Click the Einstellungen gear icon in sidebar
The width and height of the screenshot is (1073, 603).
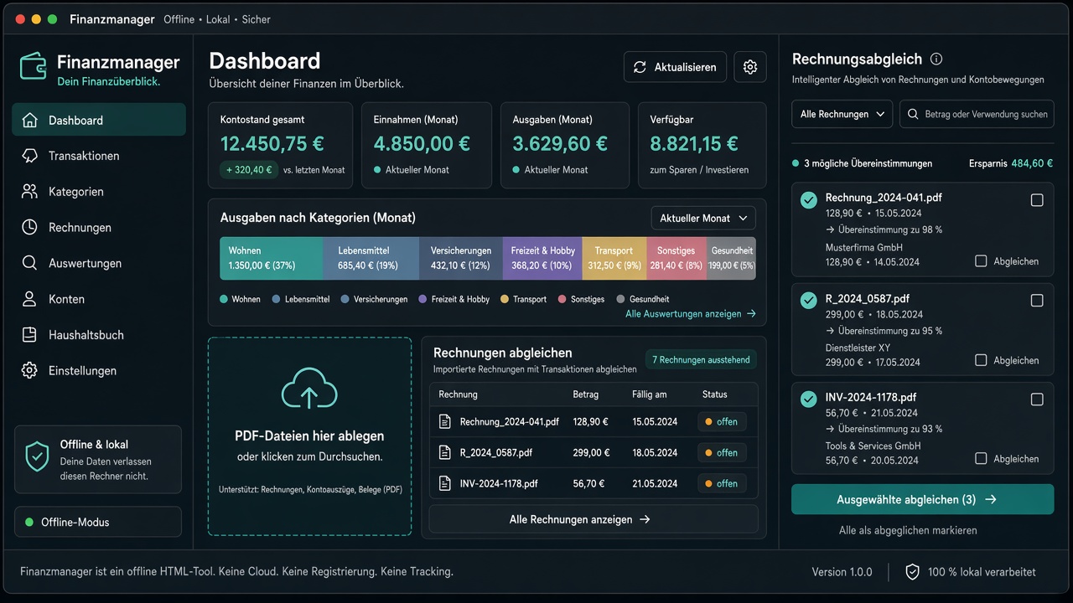[29, 370]
